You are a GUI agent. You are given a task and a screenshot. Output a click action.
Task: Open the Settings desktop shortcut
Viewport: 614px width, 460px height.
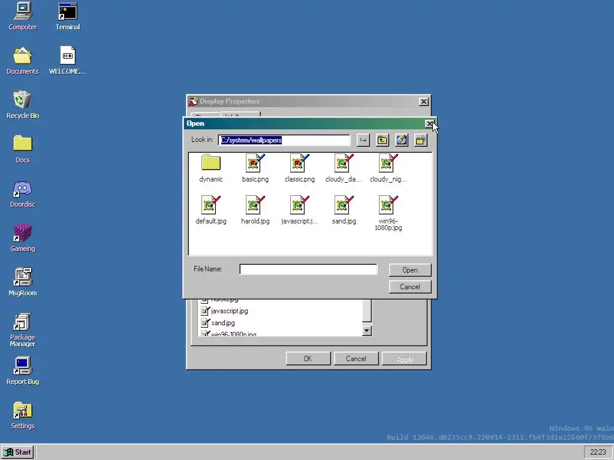(x=23, y=415)
